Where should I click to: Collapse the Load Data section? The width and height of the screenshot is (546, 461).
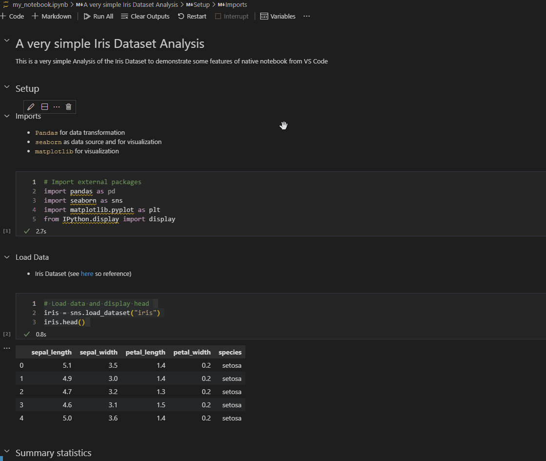[7, 257]
